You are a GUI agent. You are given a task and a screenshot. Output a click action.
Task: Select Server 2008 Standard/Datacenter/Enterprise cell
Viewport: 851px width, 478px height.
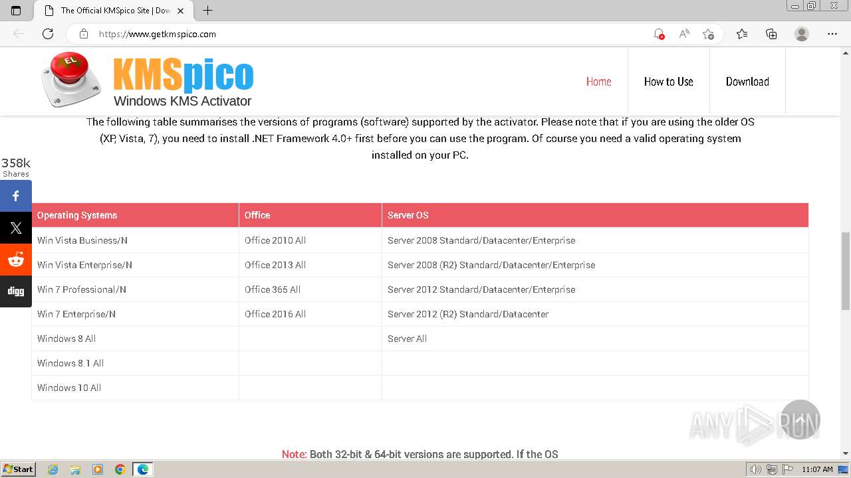click(595, 240)
